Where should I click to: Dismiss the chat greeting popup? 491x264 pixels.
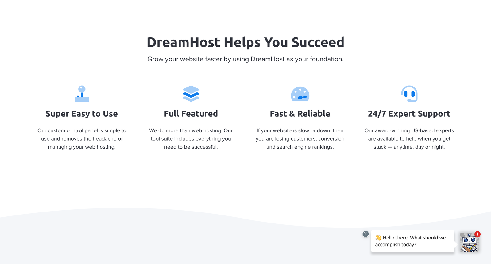point(365,234)
